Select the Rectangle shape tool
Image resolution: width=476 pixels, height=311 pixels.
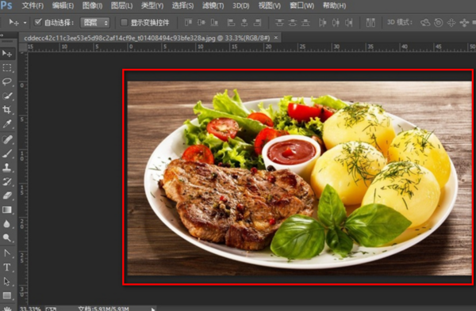[6, 295]
